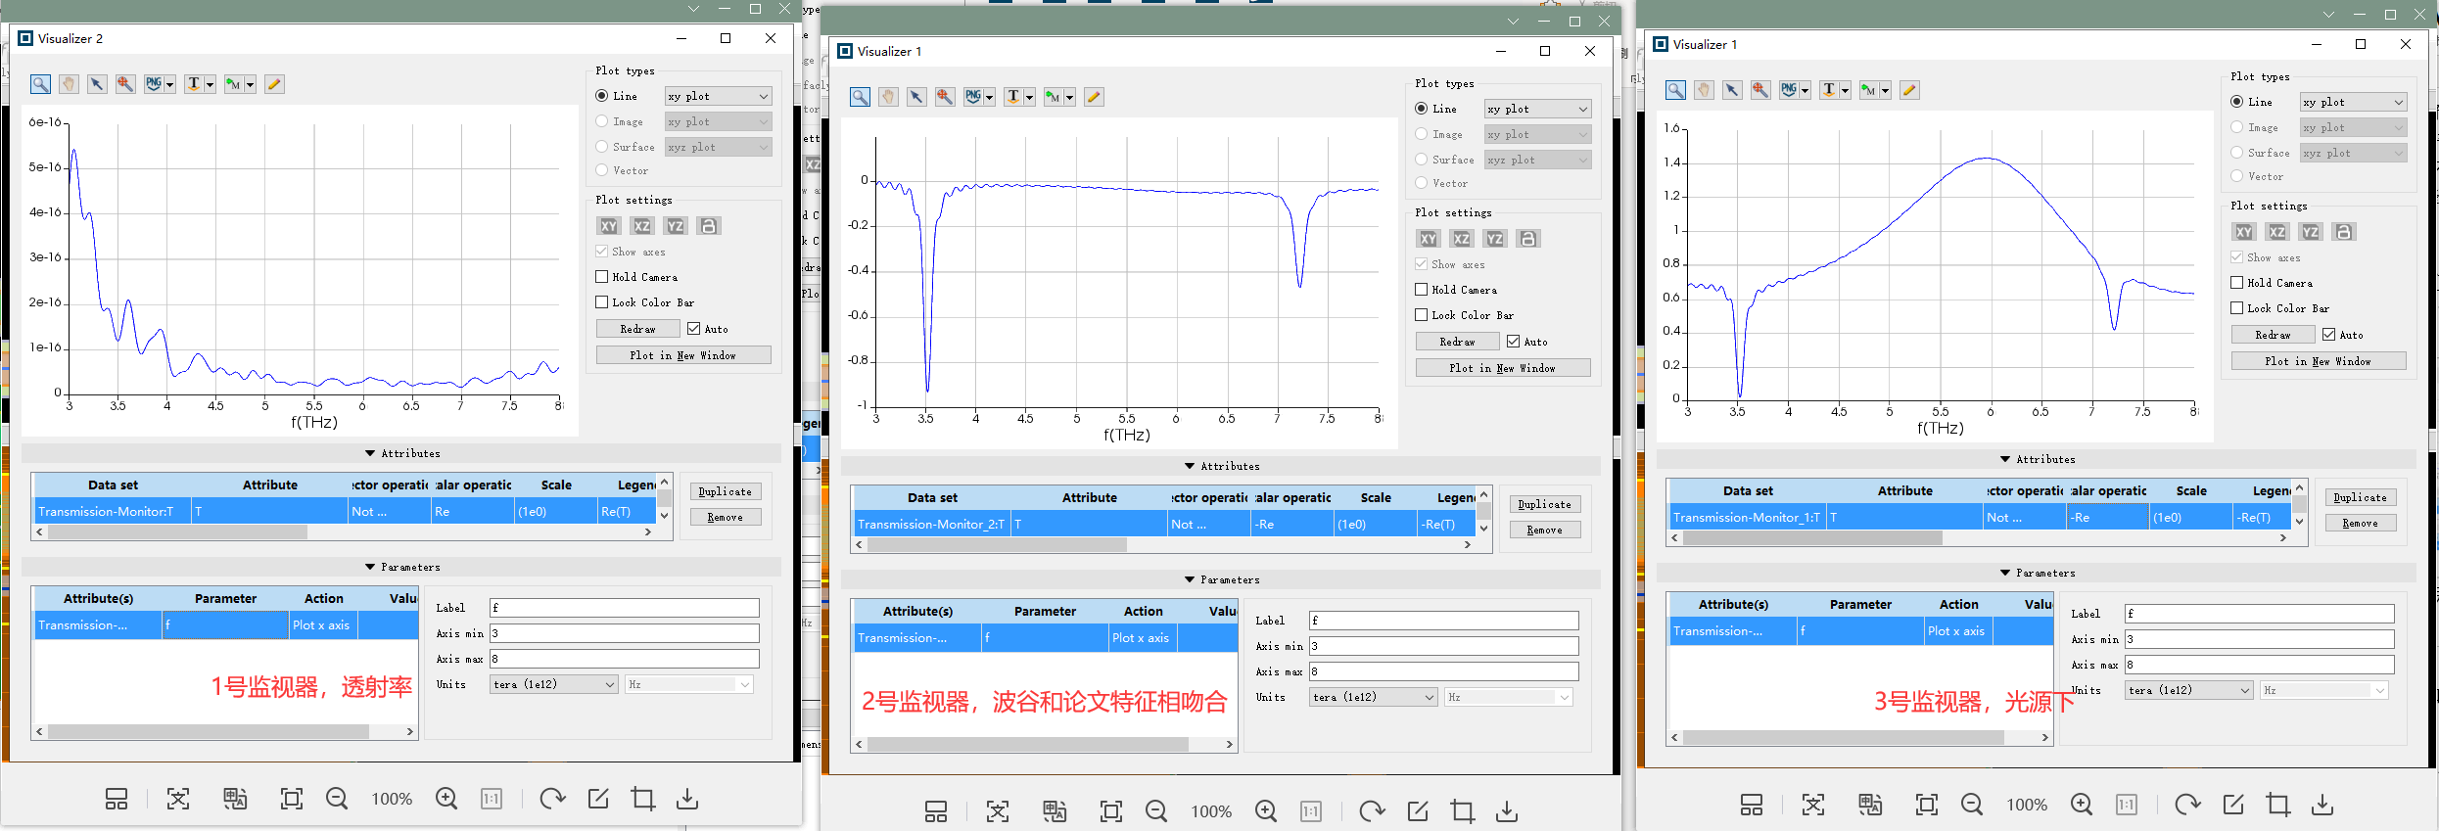Select zoom magnifier in the Transmission-Monitor_2 visualizer
The height and width of the screenshot is (831, 2439).
(x=860, y=97)
